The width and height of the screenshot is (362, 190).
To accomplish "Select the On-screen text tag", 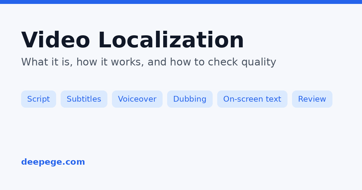I will (252, 99).
